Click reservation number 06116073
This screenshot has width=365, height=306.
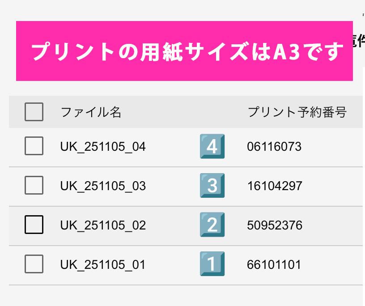(x=274, y=146)
